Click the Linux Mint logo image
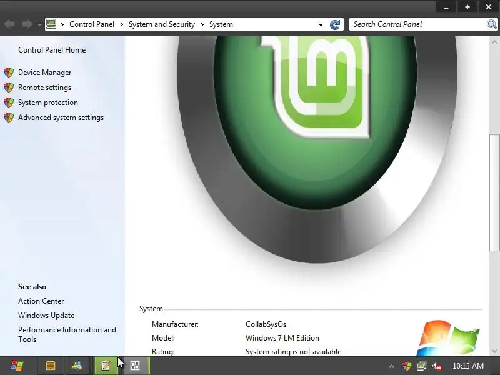 pos(317,150)
